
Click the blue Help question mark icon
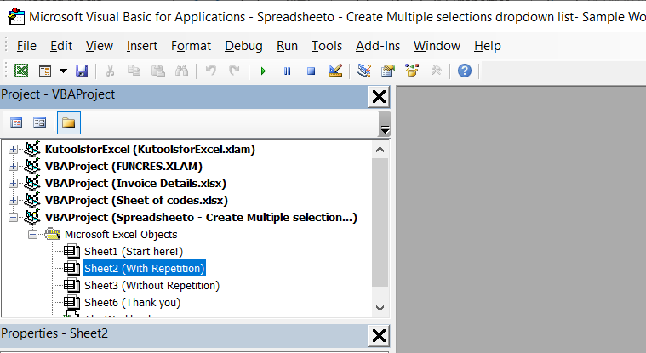[464, 71]
